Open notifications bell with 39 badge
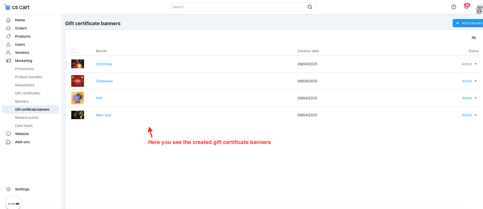 (x=466, y=7)
